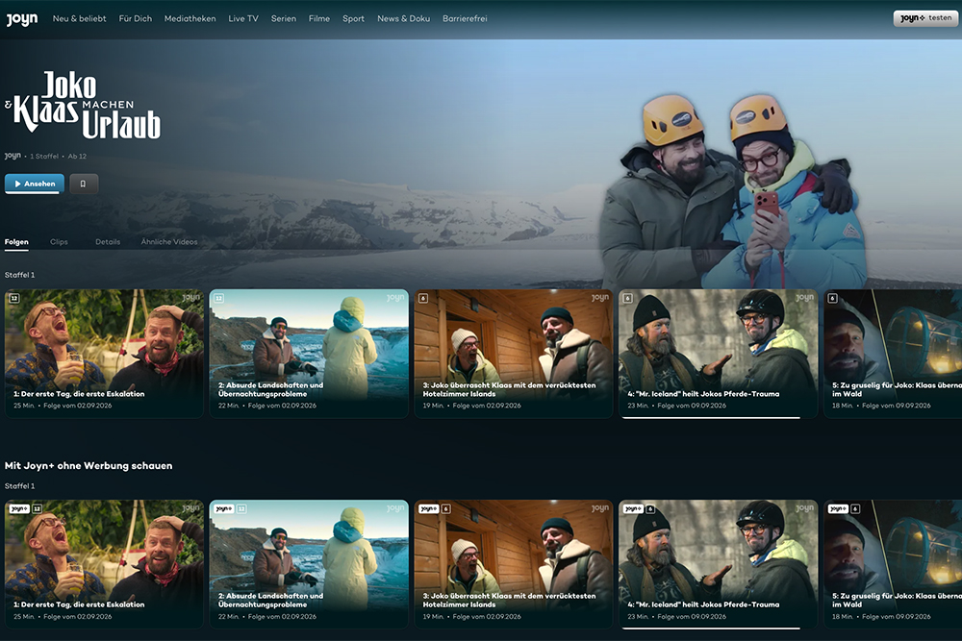Open episode 3 Joko überrascht Klaas in the first Staffel 1 row
Screen dimensions: 962x641
click(x=514, y=354)
